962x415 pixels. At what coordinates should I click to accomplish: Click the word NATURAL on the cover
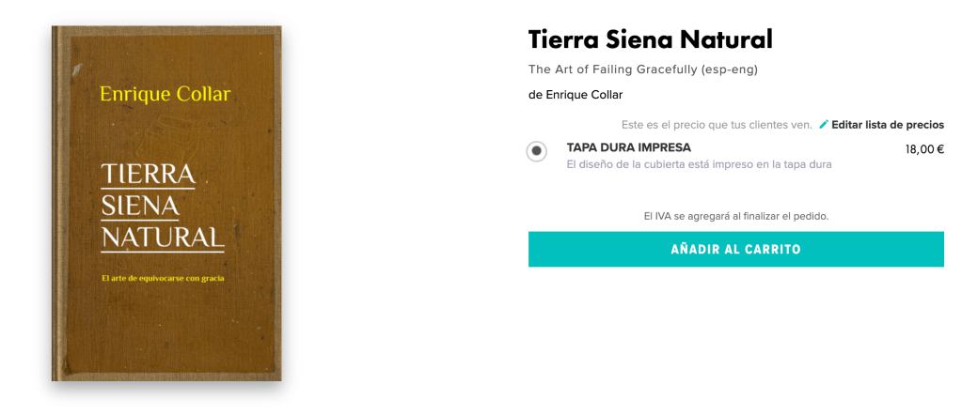click(x=163, y=237)
